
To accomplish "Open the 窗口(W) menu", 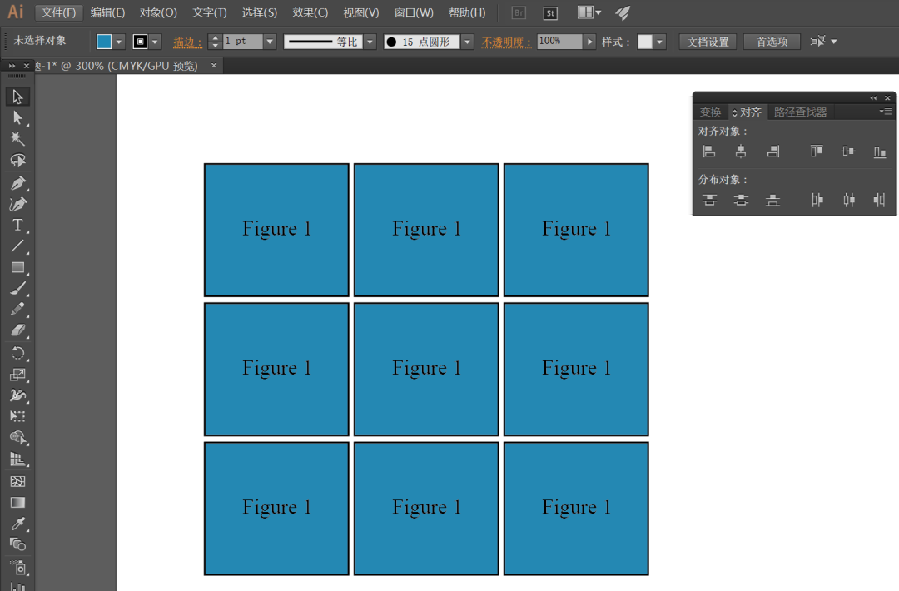I will [414, 12].
